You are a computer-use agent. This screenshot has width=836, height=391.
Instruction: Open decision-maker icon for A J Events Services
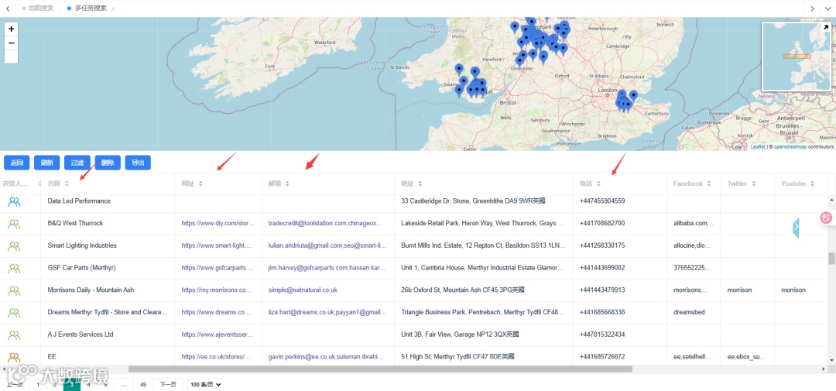[x=14, y=335]
